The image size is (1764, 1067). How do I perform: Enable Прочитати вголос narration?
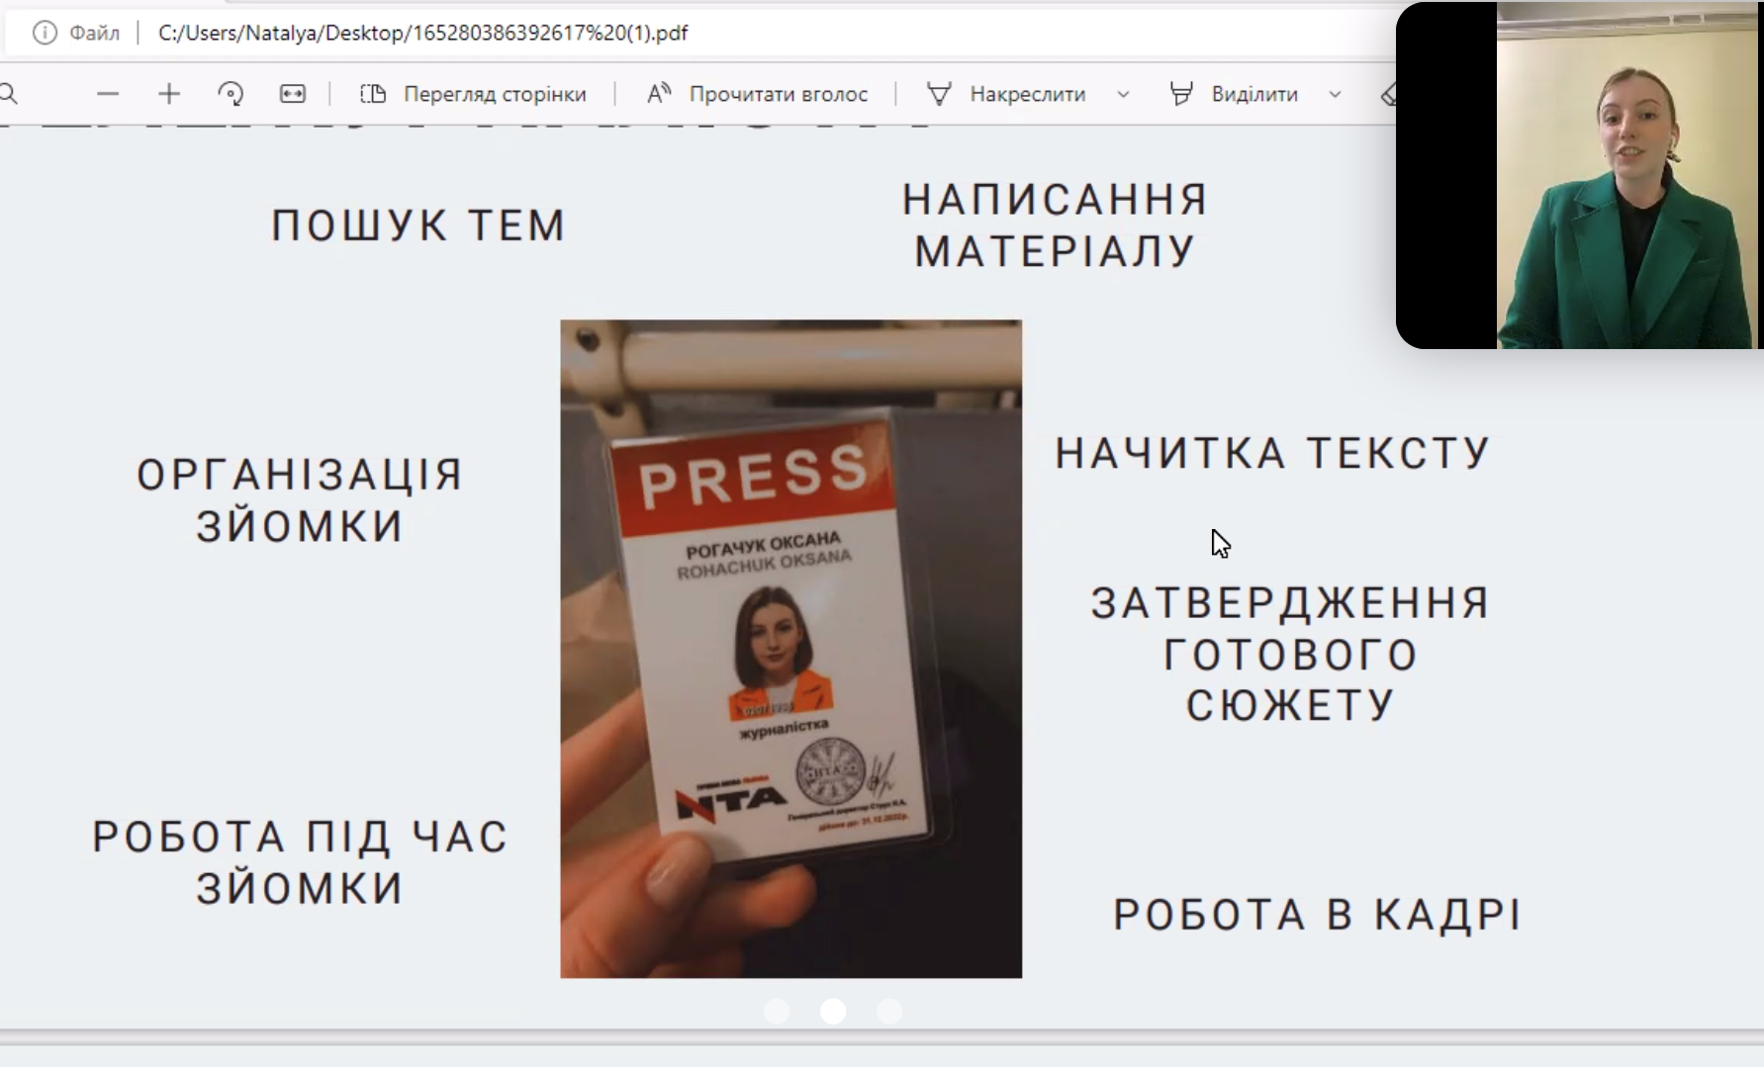click(782, 94)
